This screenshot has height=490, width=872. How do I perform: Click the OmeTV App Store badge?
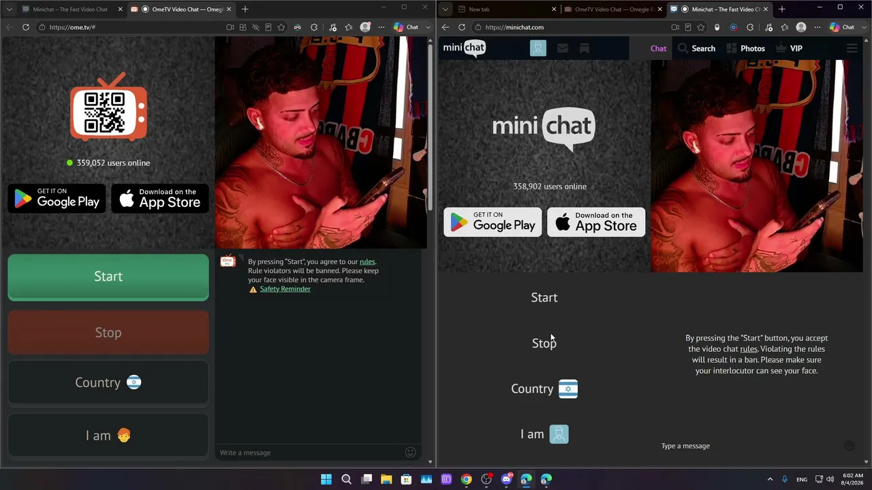click(160, 198)
